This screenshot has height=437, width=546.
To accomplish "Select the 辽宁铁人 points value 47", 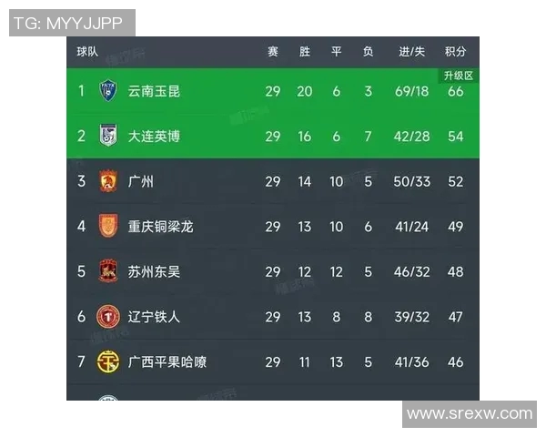I will [455, 317].
